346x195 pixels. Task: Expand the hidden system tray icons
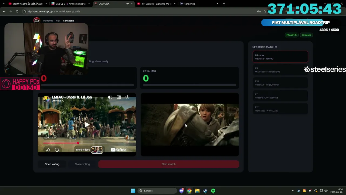pos(293,191)
